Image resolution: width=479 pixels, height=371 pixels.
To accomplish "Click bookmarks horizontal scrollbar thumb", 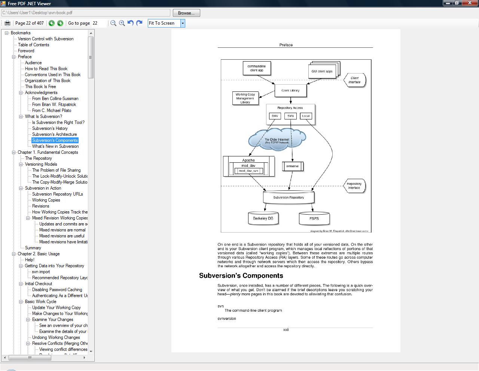I will (30, 358).
